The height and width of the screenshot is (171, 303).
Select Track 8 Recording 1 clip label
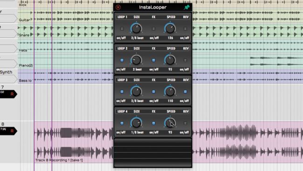coord(59,160)
